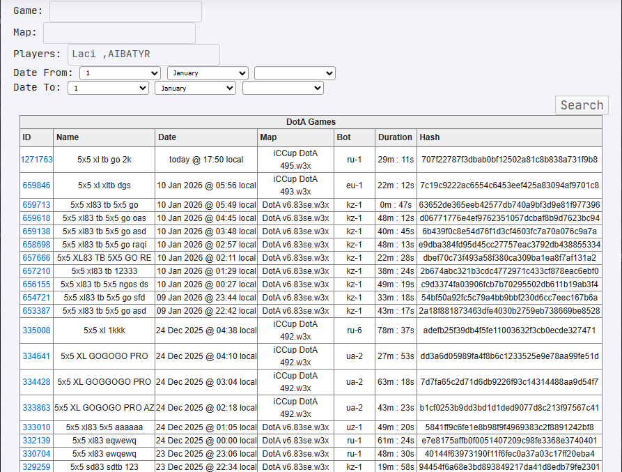Open the Date From year dropdown

(295, 73)
